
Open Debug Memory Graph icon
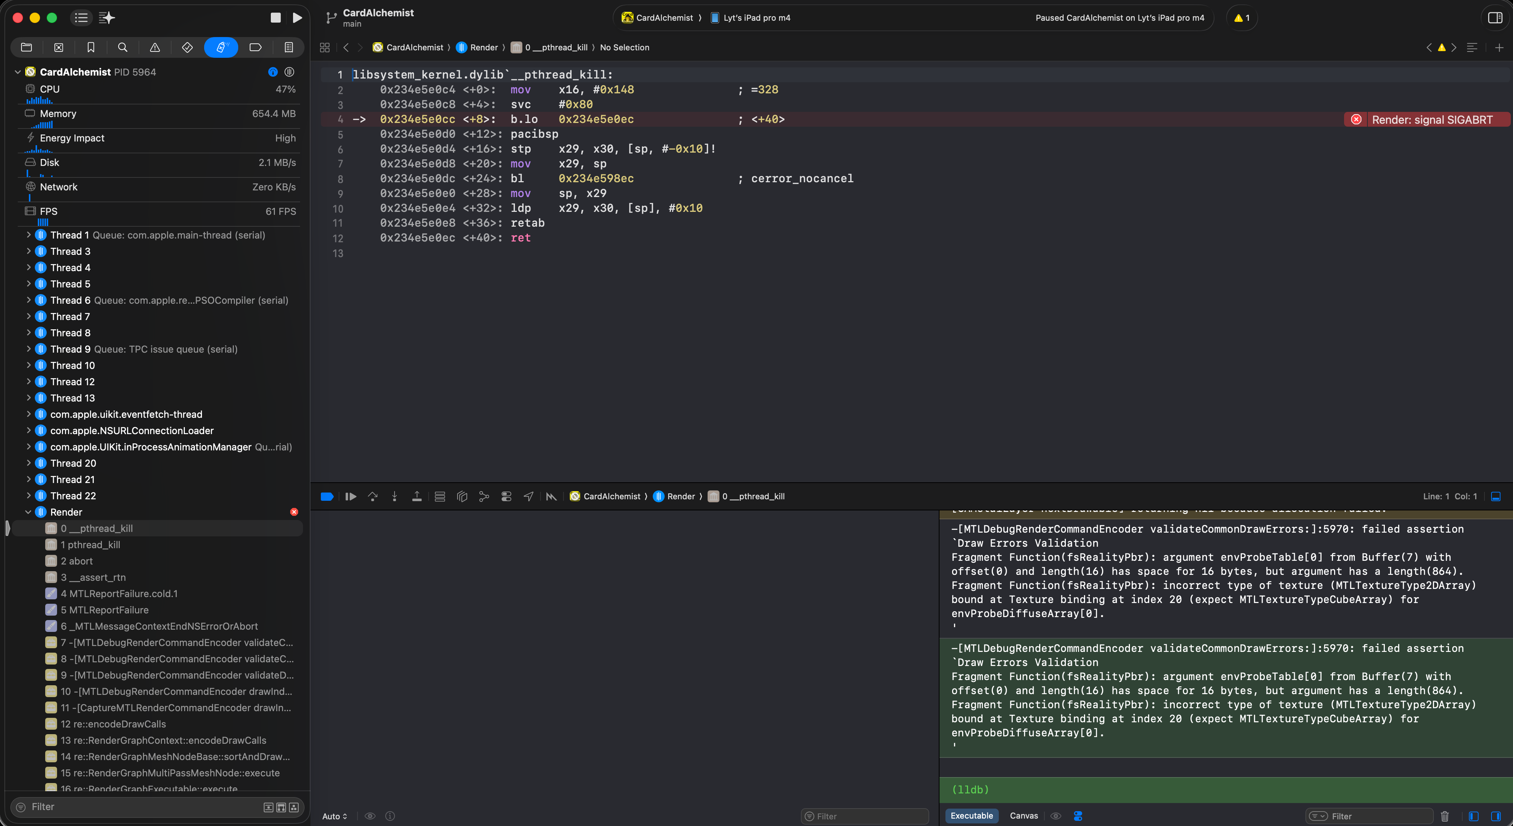pyautogui.click(x=484, y=497)
